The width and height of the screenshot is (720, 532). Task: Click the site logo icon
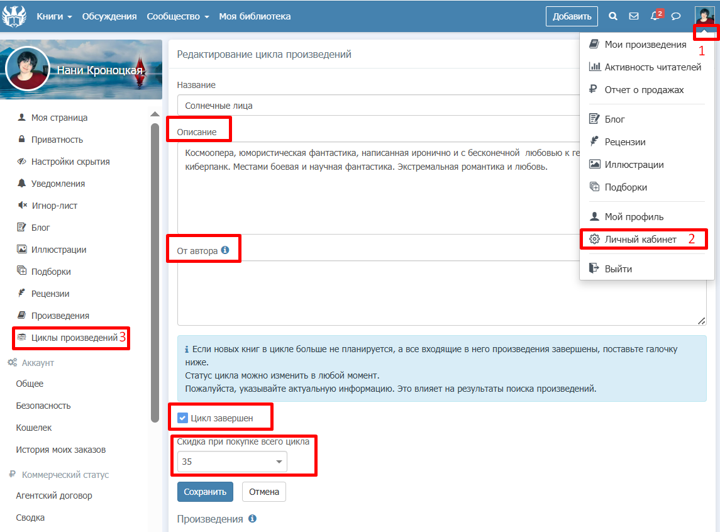[x=14, y=16]
